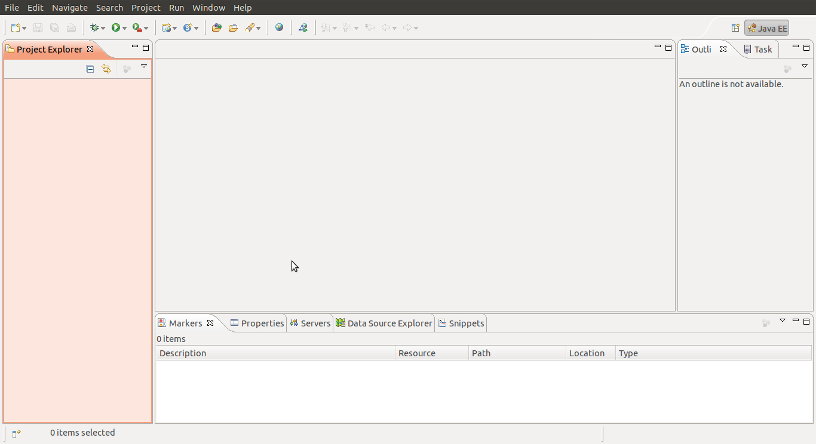The height and width of the screenshot is (444, 816).
Task: Click the Run External Tools icon
Action: coord(137,27)
